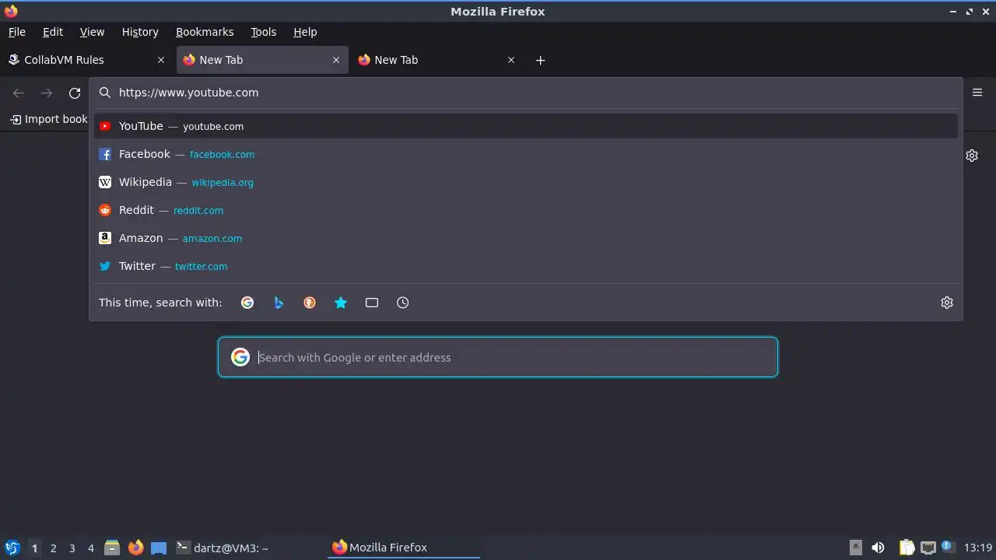Screen dimensions: 996x560
Task: Open the View menu
Action: tap(92, 32)
